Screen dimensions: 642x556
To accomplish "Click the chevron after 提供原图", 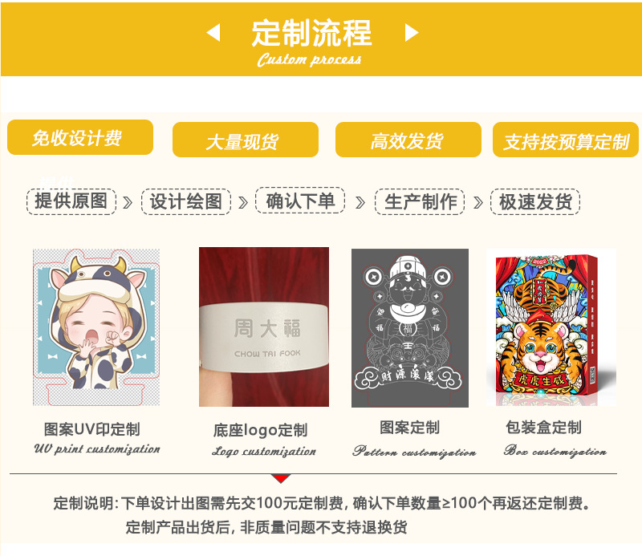I will pos(128,202).
